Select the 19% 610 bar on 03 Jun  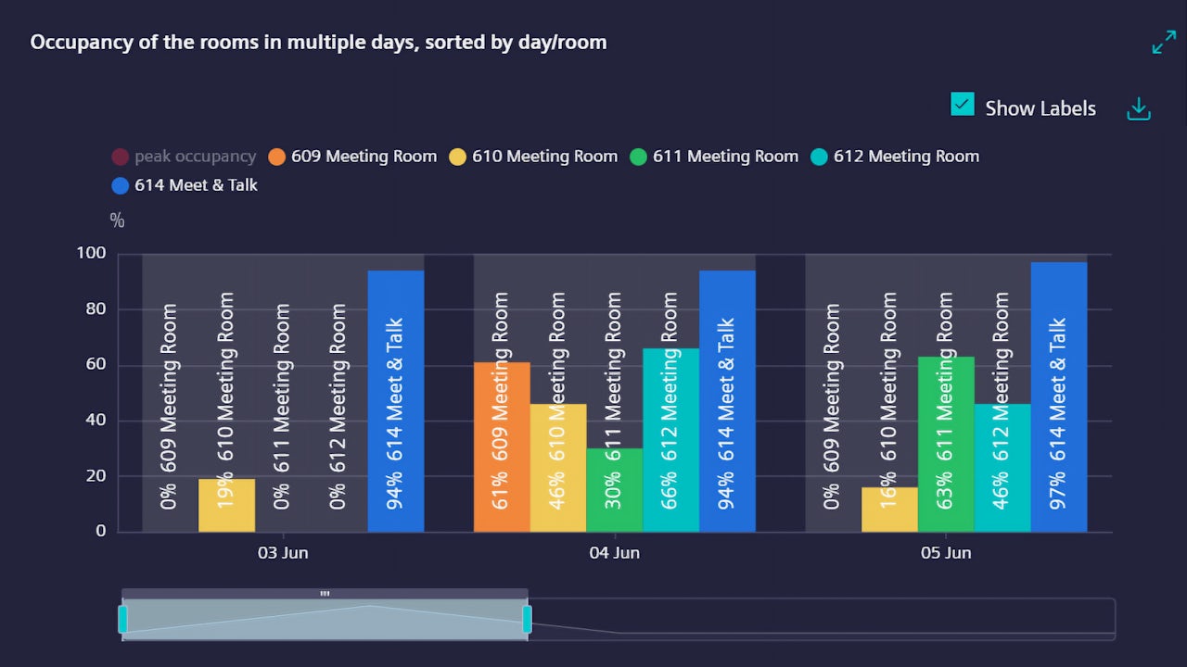point(226,505)
